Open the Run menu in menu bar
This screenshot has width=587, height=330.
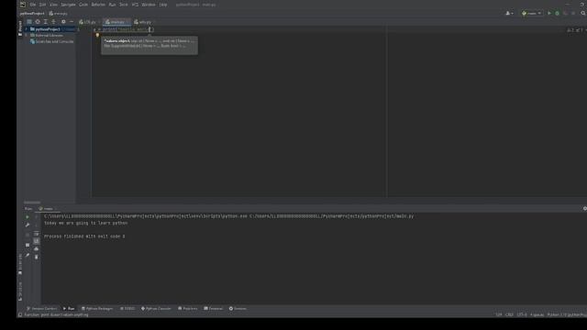point(112,5)
